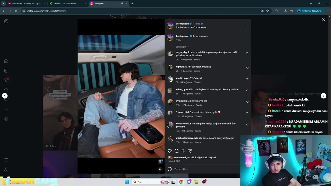331x186 pixels.
Task: Open OBS Studio from the taskbar
Action: pos(204,182)
